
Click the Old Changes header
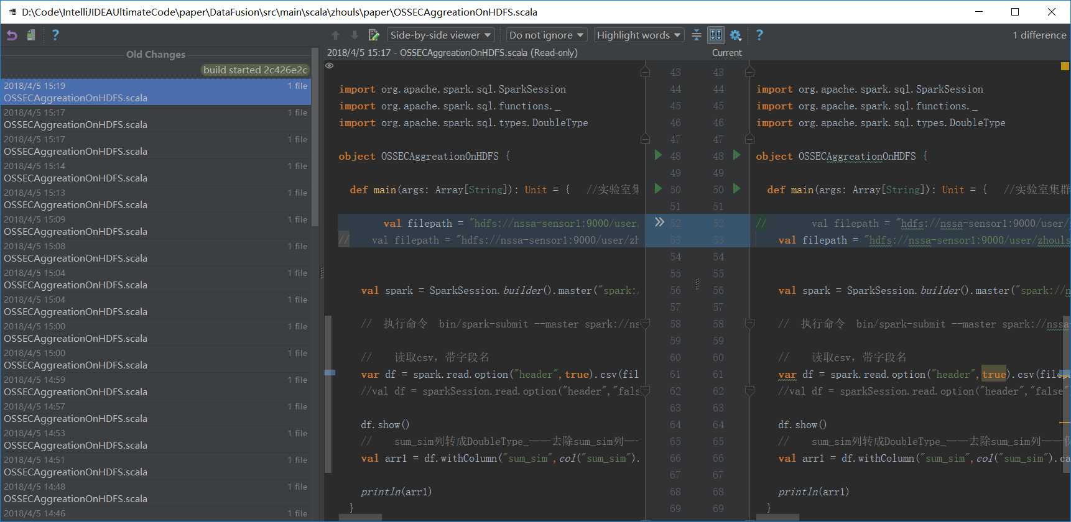click(155, 54)
